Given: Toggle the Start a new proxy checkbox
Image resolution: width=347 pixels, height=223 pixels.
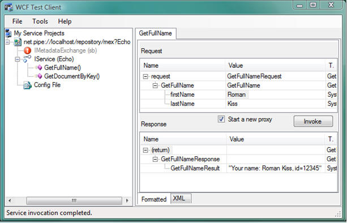Looking at the screenshot, I should click(221, 119).
